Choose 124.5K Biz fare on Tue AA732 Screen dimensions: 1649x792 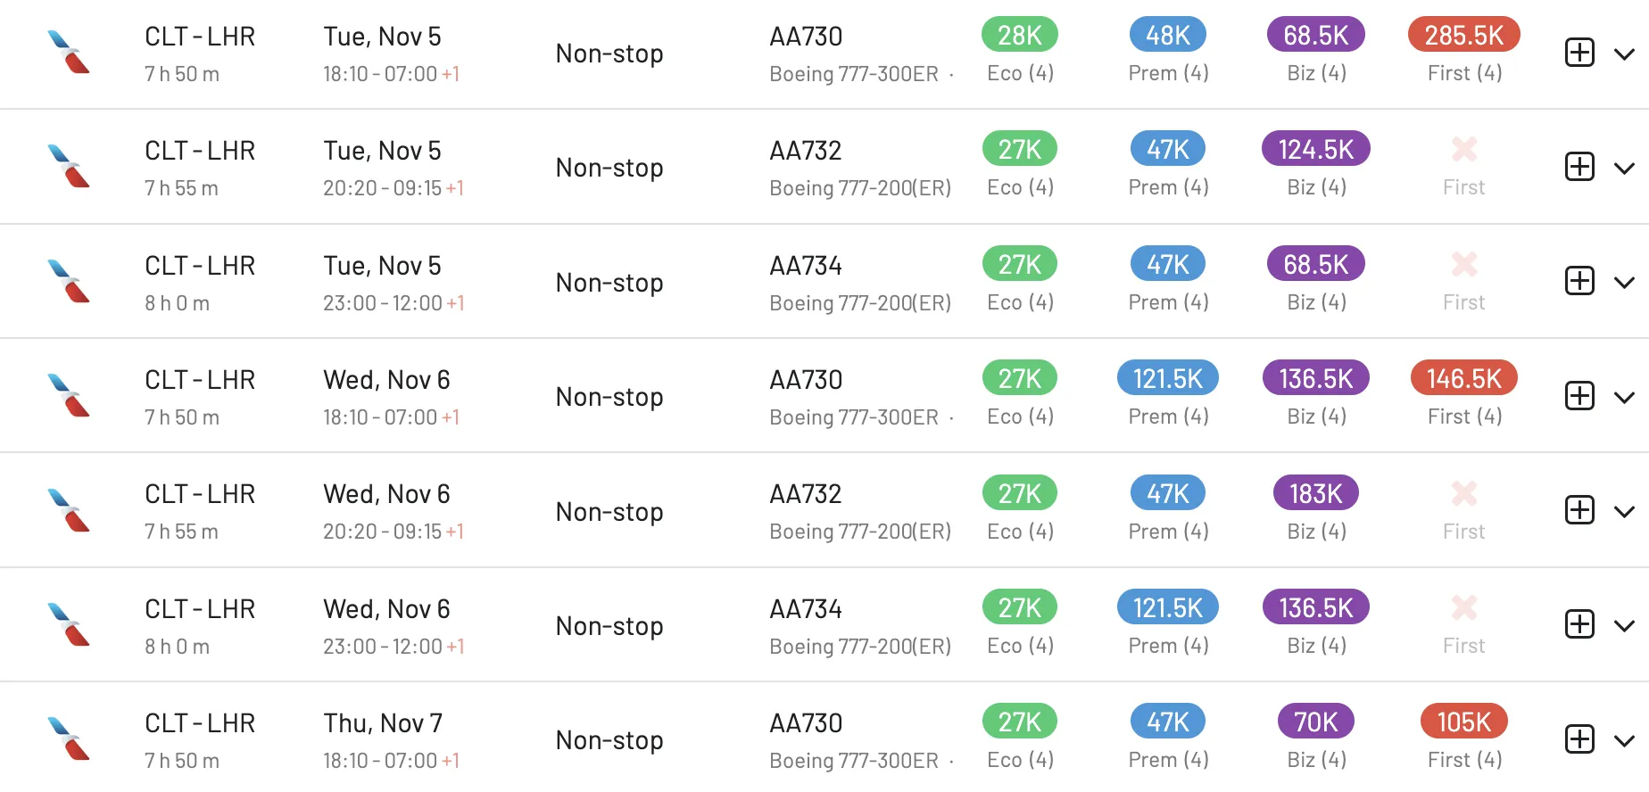(x=1316, y=149)
